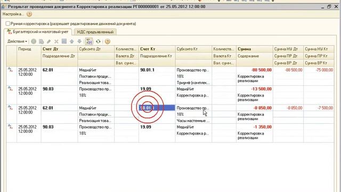Click the Дт/Кт icon of the -13 500,00 row
341x192 pixels.
point(10,89)
